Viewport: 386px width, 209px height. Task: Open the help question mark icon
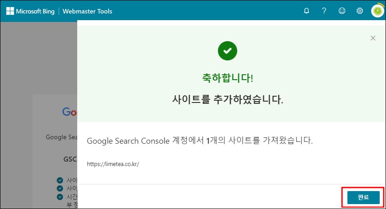click(x=324, y=11)
